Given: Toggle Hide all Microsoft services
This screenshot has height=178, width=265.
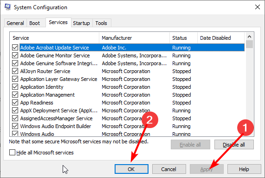Looking at the screenshot, I should click(12, 153).
